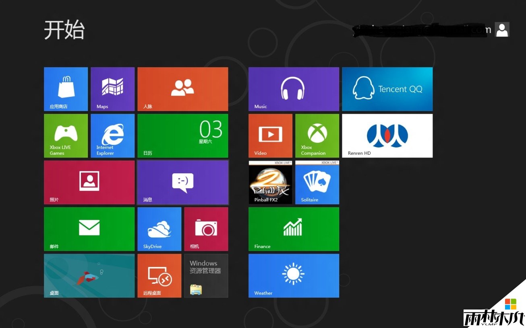Open the 消息 messaging tile
The height and width of the screenshot is (328, 526).
coord(182,182)
